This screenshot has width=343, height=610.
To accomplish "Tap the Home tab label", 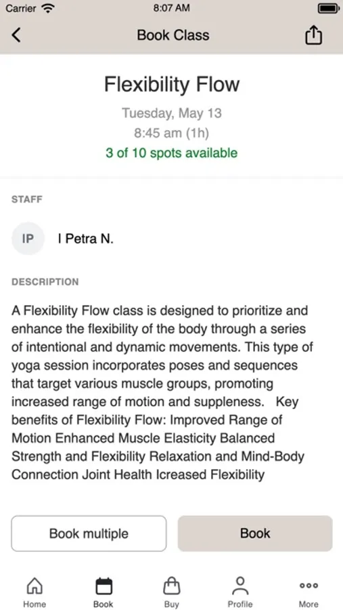I will click(35, 604).
